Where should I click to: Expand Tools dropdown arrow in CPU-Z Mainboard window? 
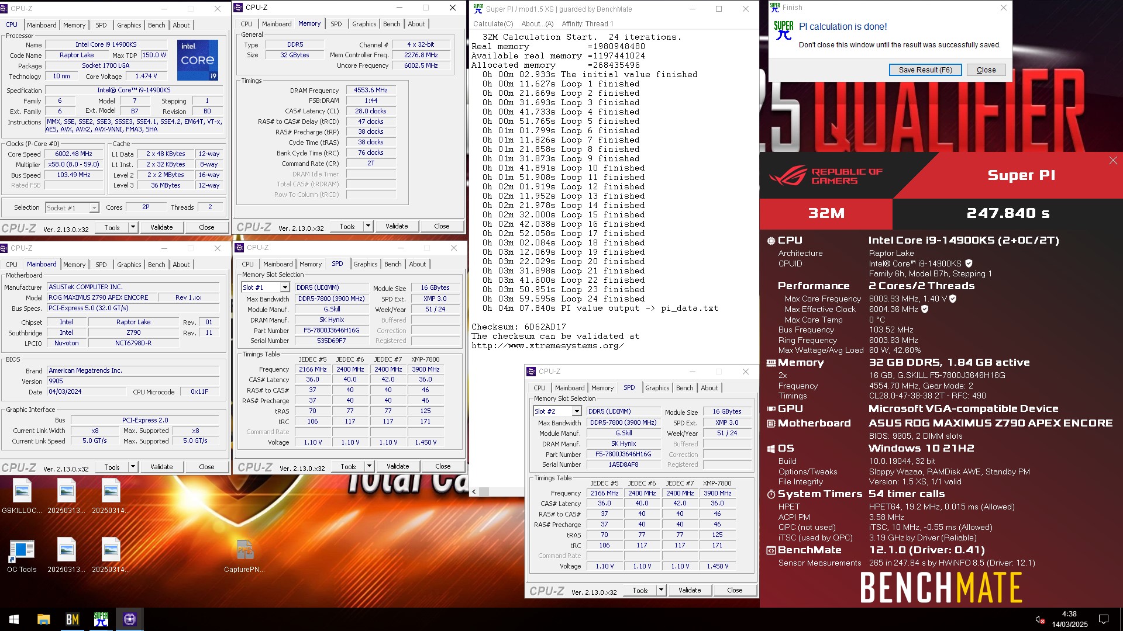coord(133,467)
